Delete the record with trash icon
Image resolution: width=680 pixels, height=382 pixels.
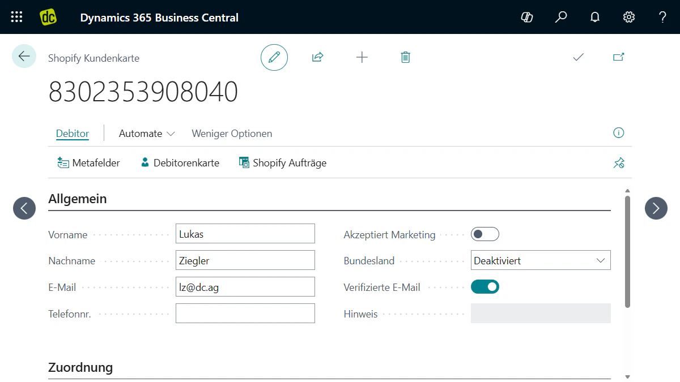pos(405,57)
